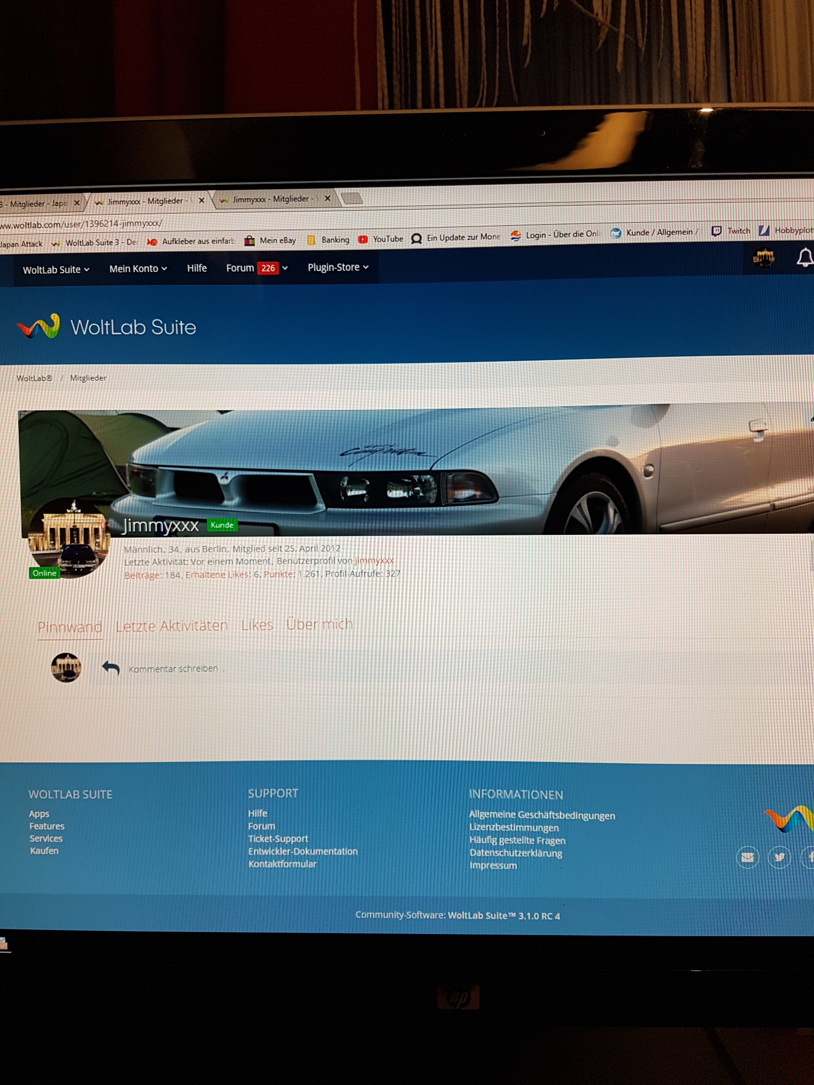Click the green Kunde rank badge

pyautogui.click(x=222, y=525)
